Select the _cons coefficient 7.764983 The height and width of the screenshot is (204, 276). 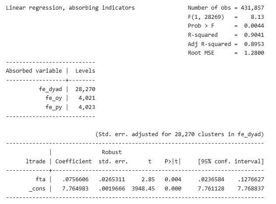pos(75,189)
